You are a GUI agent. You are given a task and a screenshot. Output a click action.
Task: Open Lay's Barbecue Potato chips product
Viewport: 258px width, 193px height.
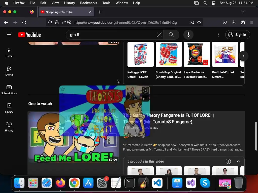(x=197, y=60)
